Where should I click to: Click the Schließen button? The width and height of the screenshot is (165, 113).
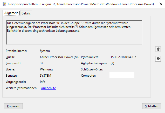pos(152,106)
